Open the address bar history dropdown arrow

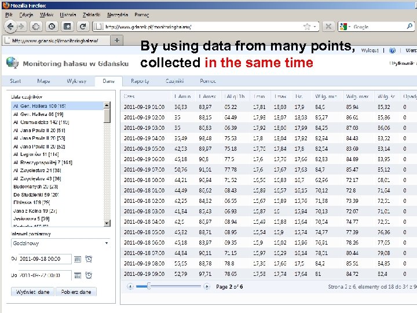(x=315, y=27)
